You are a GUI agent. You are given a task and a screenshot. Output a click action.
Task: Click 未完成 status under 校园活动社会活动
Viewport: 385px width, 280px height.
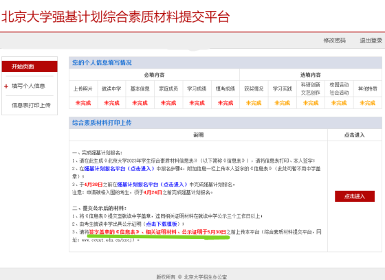pos(339,103)
